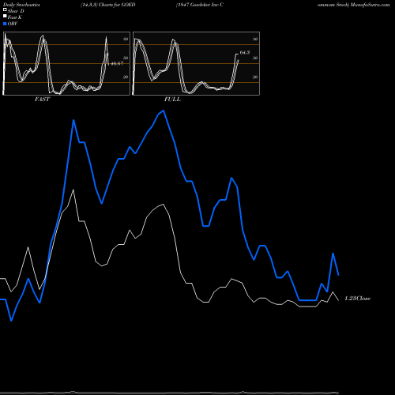Click the FAST stochastic chart thumbnail
The image size is (395, 395).
66,63
